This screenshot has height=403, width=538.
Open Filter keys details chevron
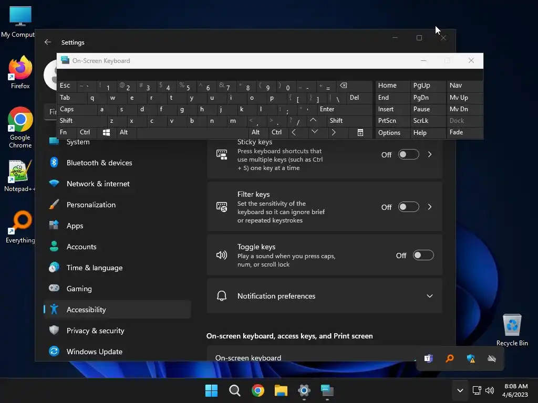pos(430,207)
